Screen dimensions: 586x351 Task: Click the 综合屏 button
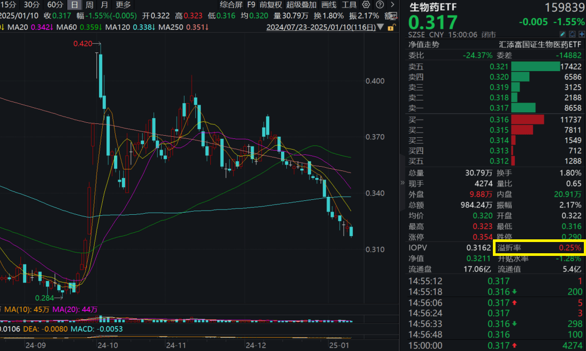[231, 5]
